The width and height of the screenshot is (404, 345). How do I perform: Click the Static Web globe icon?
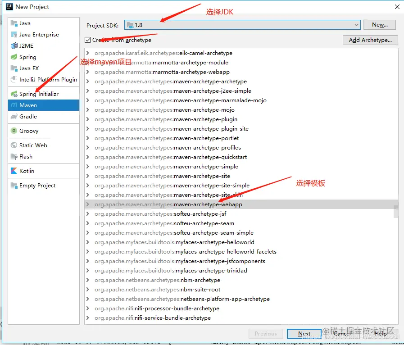pyautogui.click(x=14, y=145)
